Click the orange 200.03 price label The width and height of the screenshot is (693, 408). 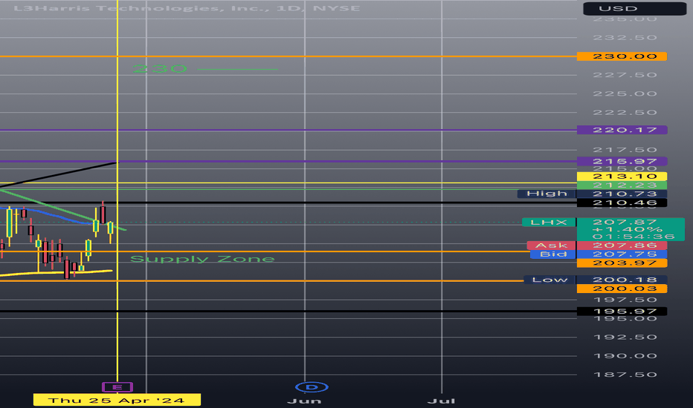click(x=622, y=289)
